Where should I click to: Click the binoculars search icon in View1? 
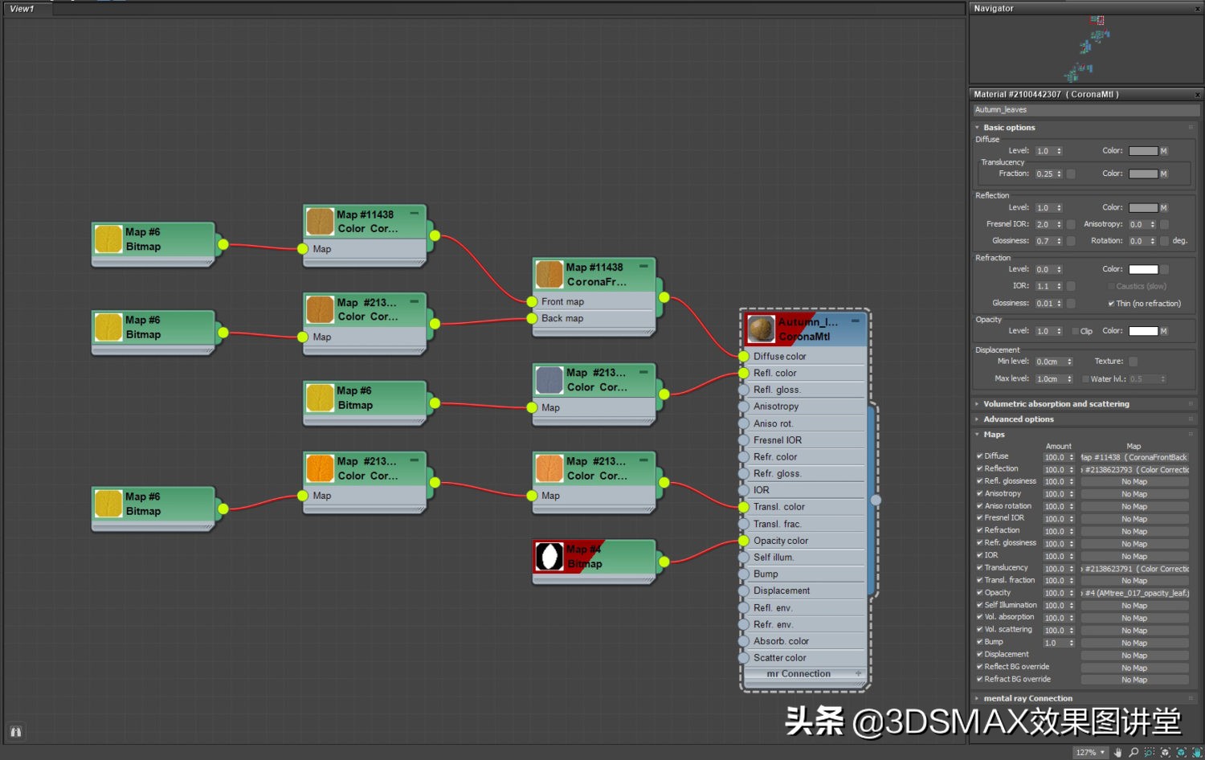15,732
